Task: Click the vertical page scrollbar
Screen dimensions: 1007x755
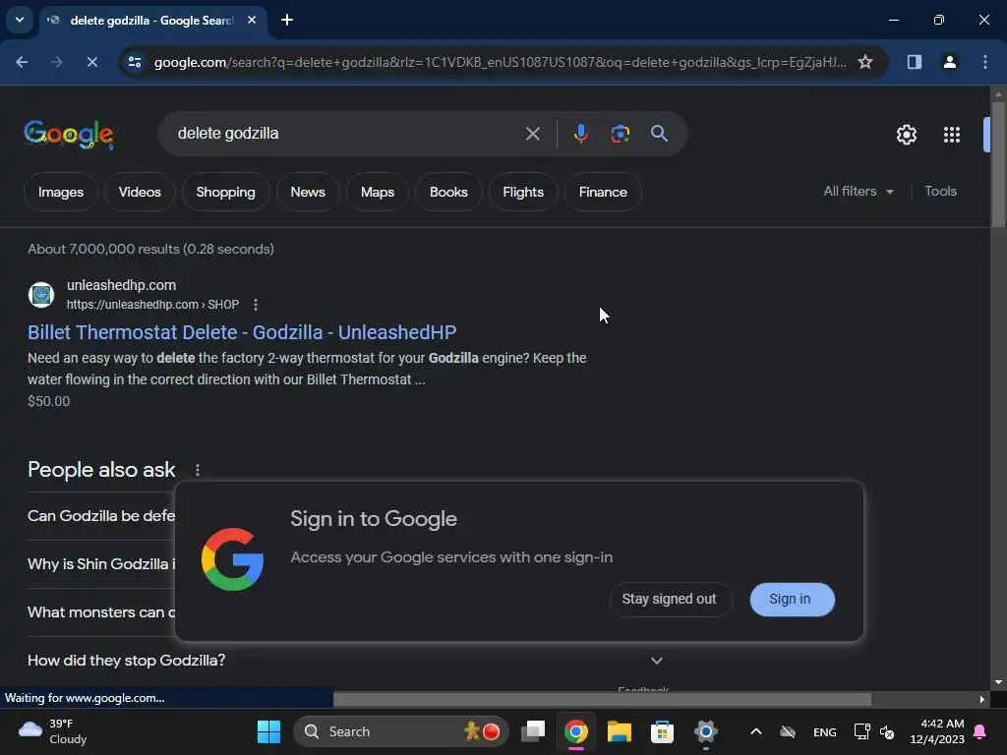Action: point(998,165)
